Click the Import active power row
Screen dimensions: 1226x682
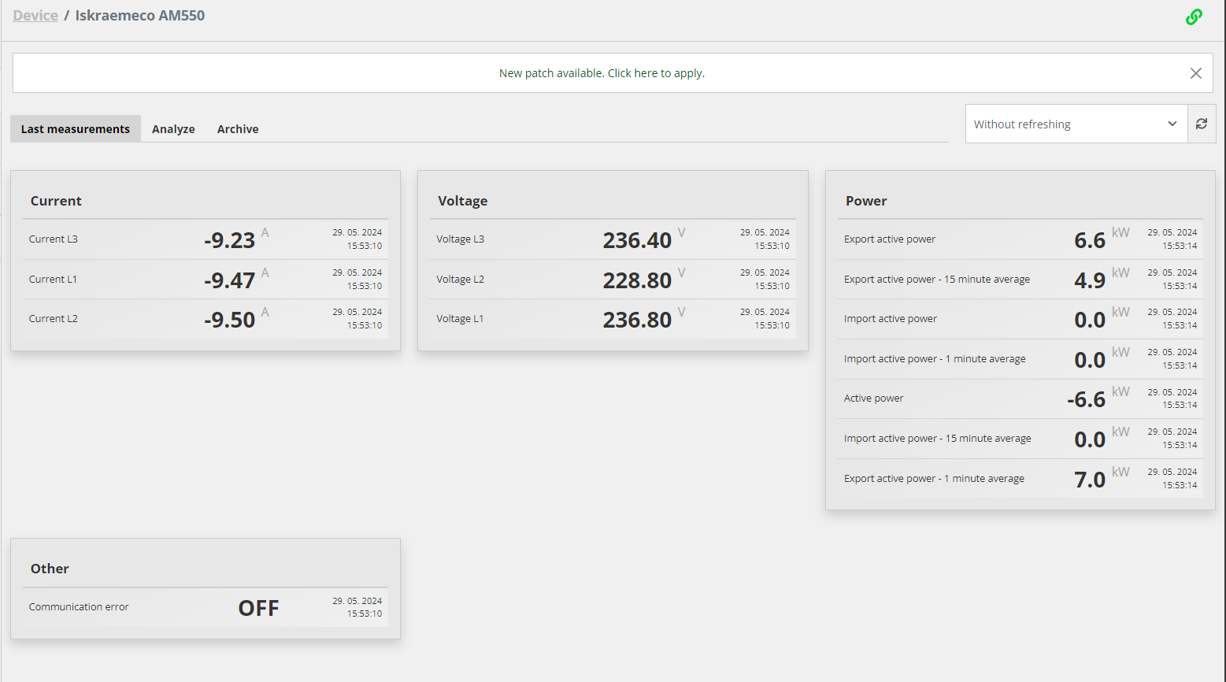1020,319
